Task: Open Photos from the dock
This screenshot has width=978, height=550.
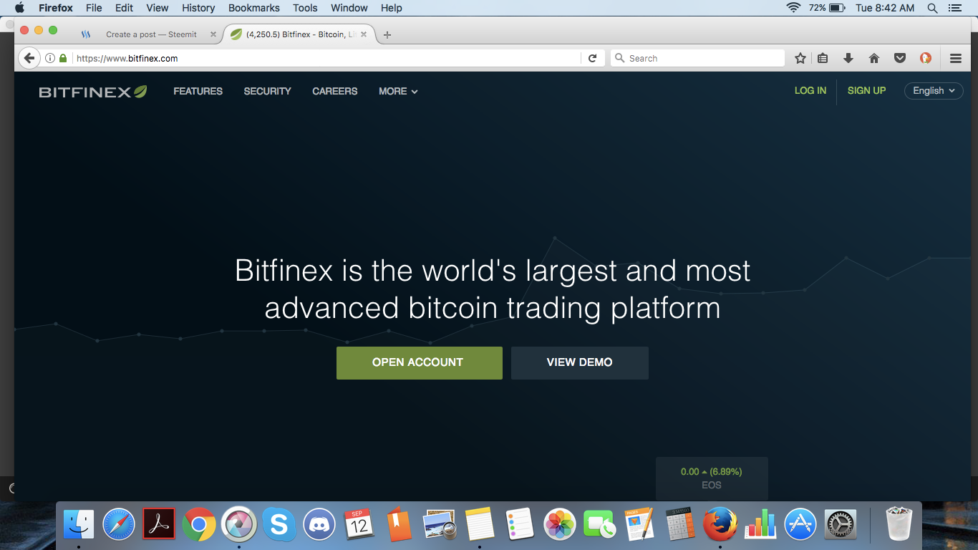Action: [x=560, y=524]
